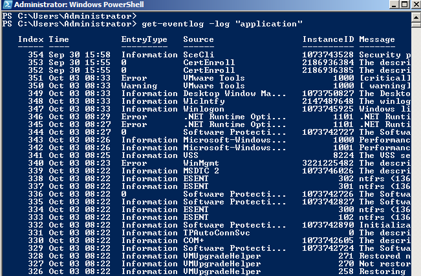Screen dimensions: 421x276
Task: Click 'VMUpgradeHelper' in row 328
Action: pos(222,256)
